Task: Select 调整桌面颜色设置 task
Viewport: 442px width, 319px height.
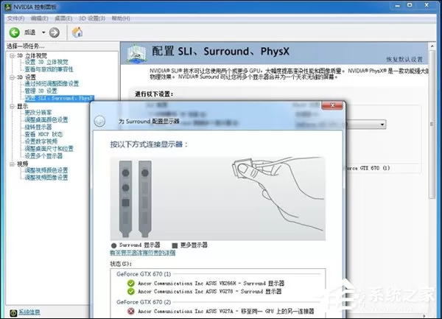Action: tap(46, 120)
